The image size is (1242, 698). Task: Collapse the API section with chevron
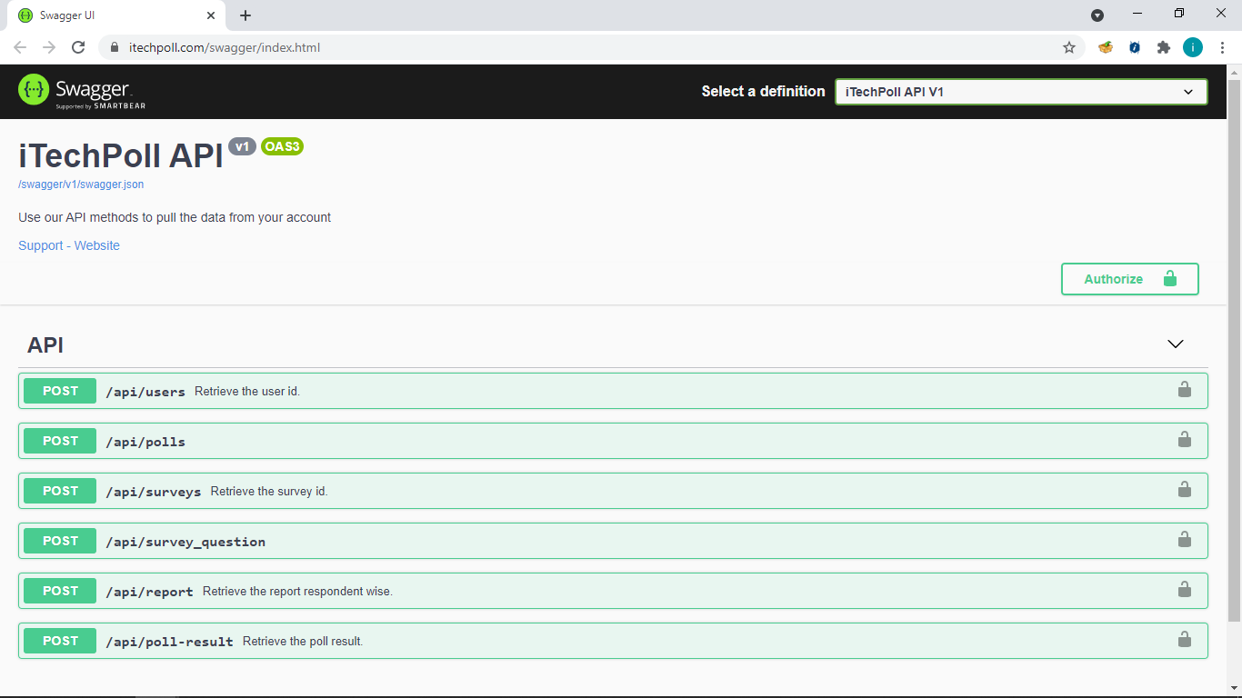(x=1176, y=344)
